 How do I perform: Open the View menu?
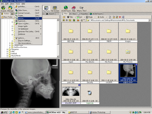pos(12,4)
